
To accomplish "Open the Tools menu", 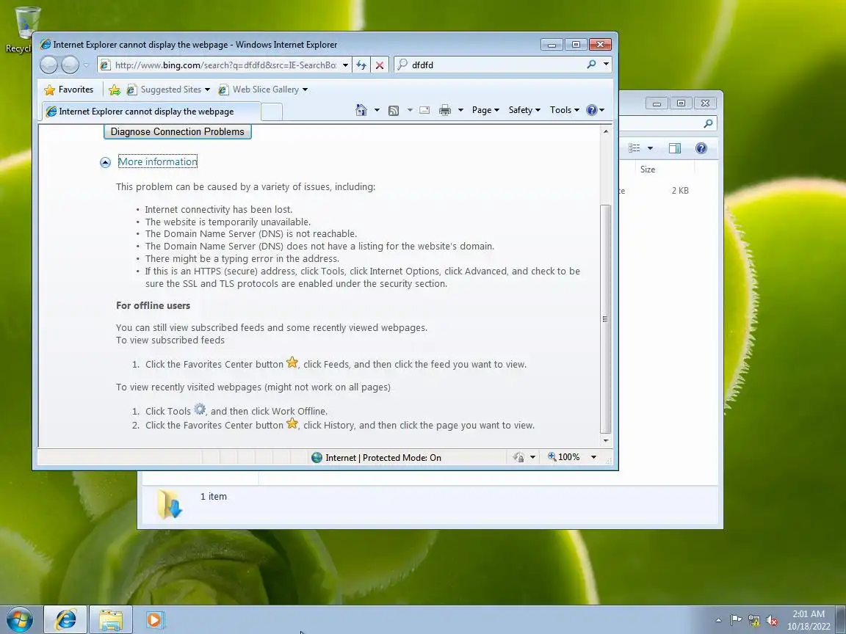I will click(564, 110).
